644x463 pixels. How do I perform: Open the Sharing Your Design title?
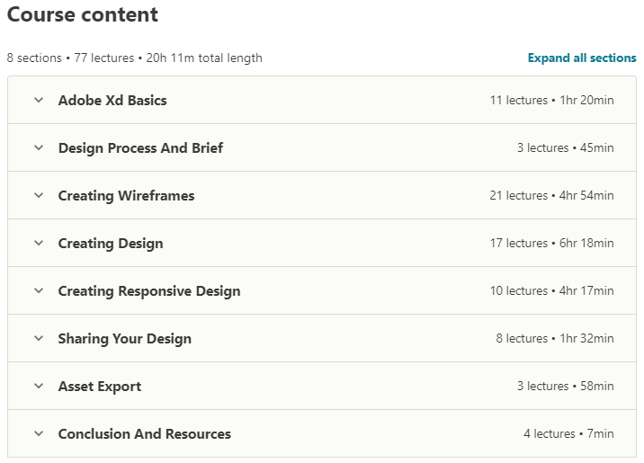[124, 339]
